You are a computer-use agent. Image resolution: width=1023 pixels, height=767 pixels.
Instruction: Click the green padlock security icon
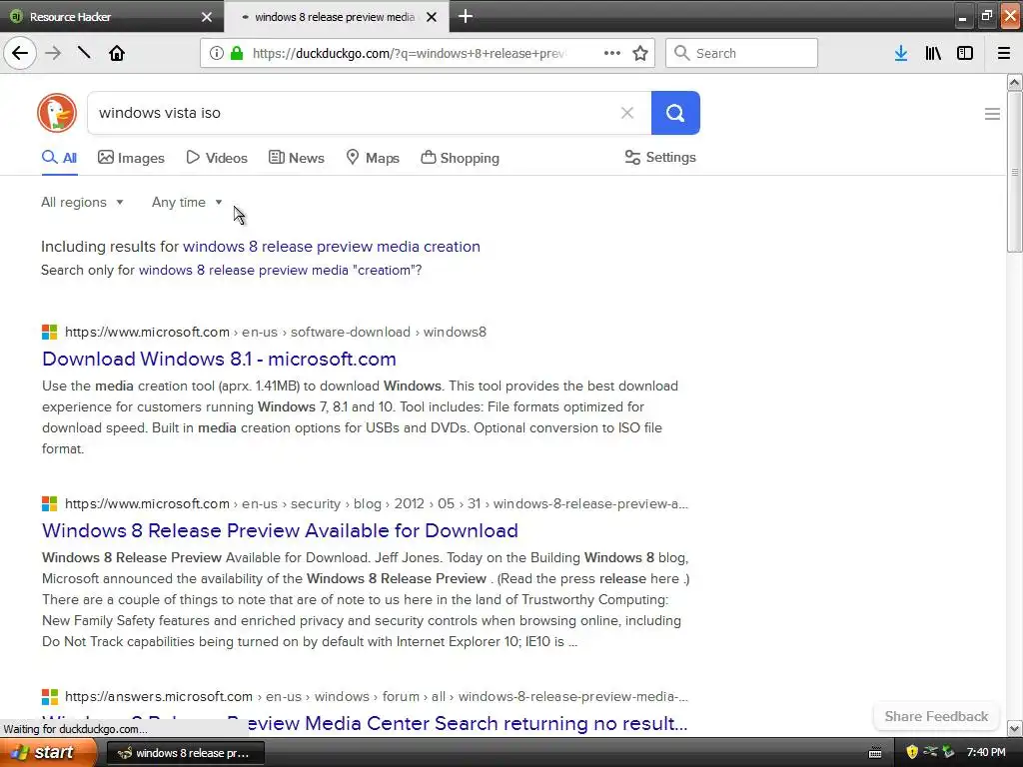(x=236, y=53)
